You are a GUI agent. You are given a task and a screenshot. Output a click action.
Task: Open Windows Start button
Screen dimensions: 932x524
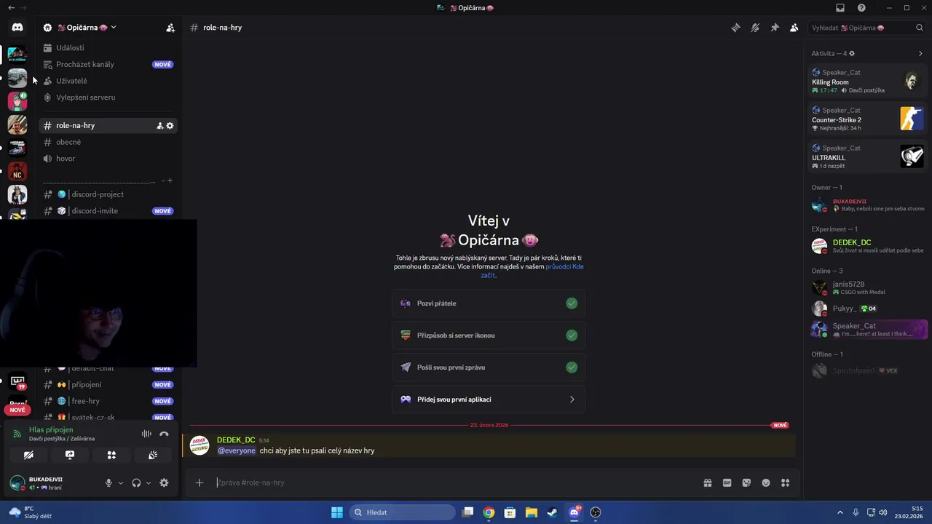[337, 512]
